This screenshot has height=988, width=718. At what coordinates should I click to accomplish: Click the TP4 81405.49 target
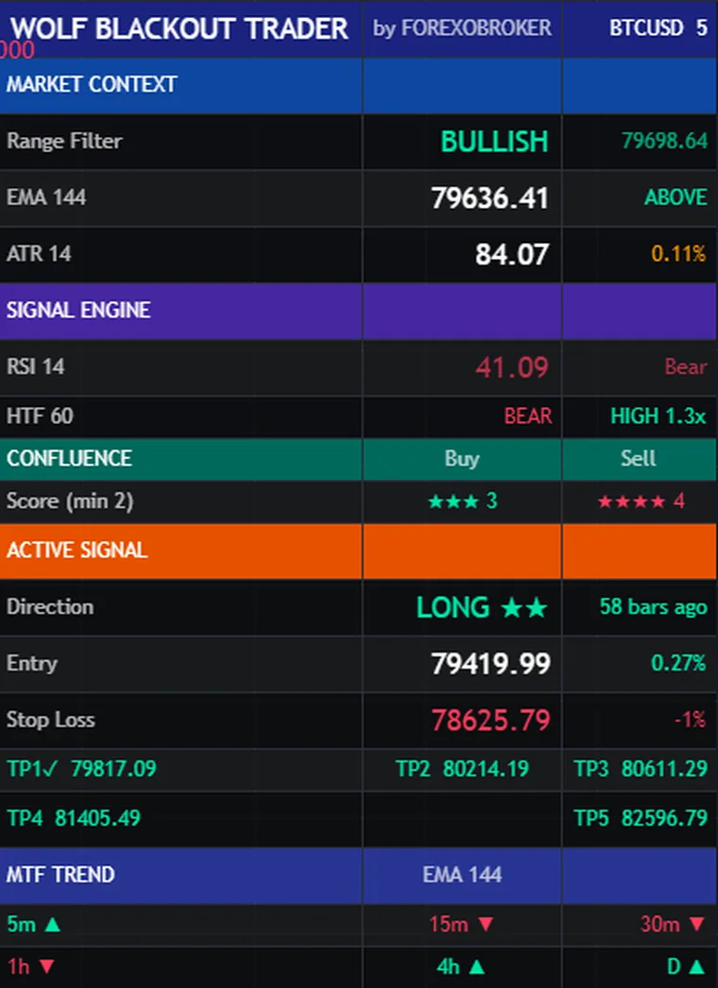point(74,818)
